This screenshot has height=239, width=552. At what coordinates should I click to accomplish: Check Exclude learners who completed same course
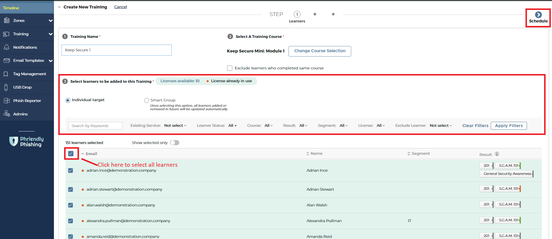click(x=230, y=68)
